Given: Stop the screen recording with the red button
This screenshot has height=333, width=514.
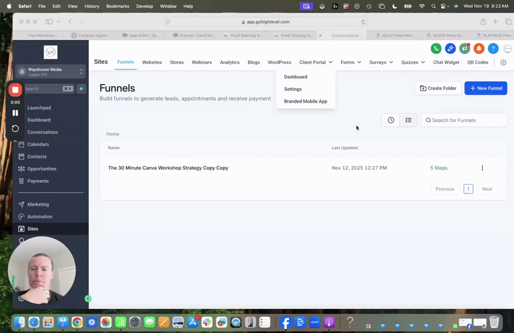Looking at the screenshot, I should tap(15, 89).
